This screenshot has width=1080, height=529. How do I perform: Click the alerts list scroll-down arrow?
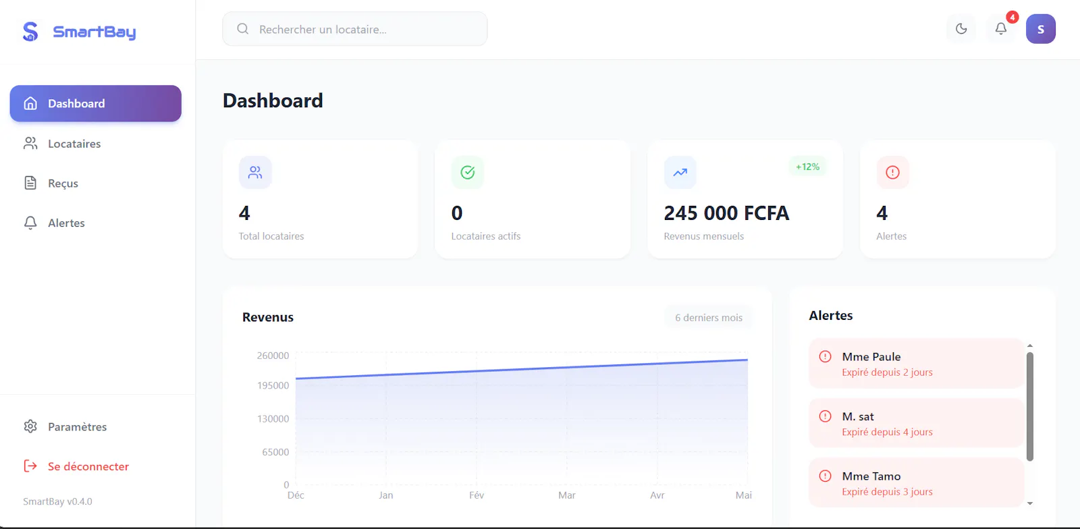click(x=1030, y=503)
